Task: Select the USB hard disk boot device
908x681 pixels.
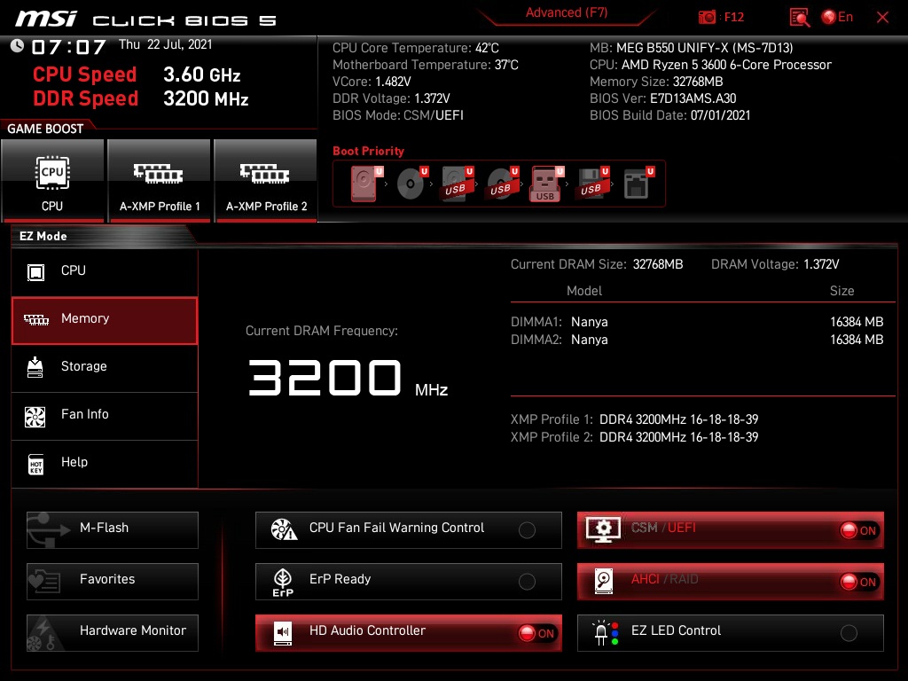Action: [x=457, y=184]
